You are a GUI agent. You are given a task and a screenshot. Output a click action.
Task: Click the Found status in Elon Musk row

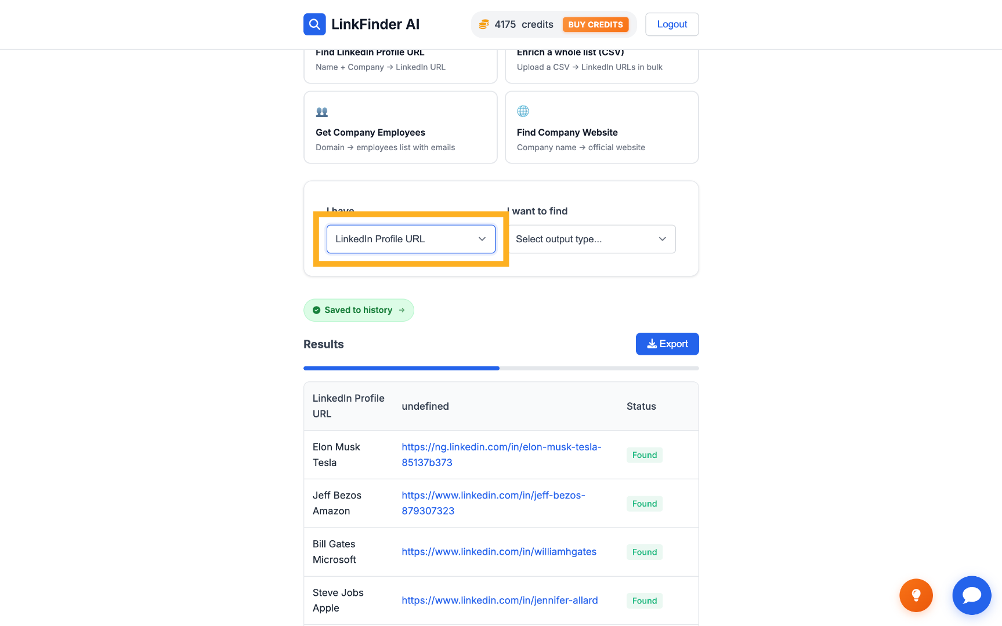pyautogui.click(x=645, y=455)
